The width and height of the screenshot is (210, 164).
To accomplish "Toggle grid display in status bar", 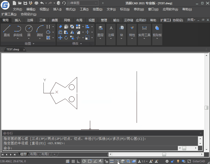I will [x=73, y=161].
